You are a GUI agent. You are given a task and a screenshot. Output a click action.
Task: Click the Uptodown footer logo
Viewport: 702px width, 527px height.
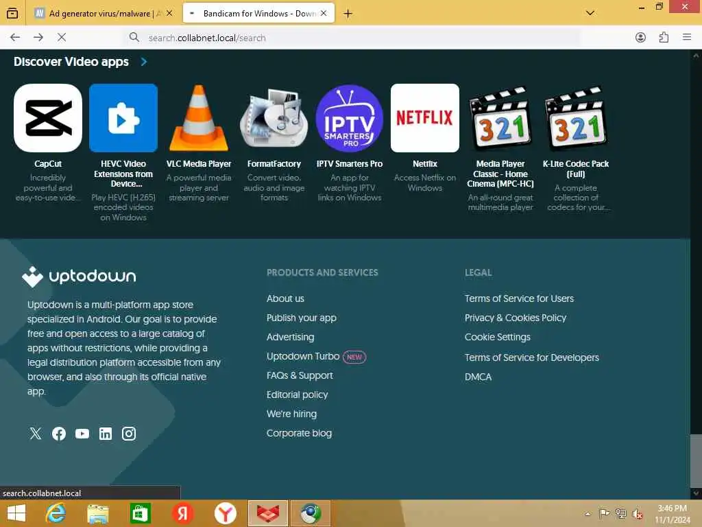pyautogui.click(x=79, y=277)
